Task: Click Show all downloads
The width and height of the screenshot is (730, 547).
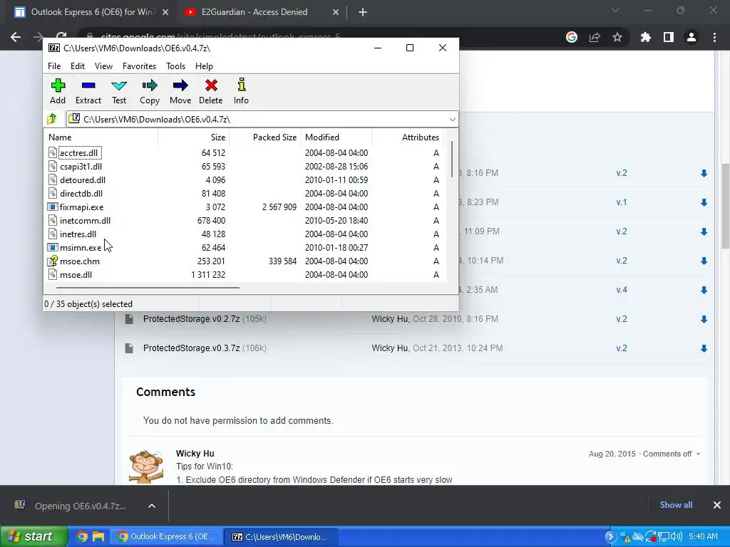Action: click(x=676, y=505)
